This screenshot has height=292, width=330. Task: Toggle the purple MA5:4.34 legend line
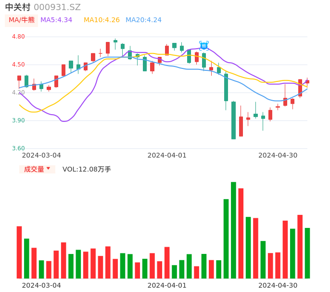click(x=56, y=20)
